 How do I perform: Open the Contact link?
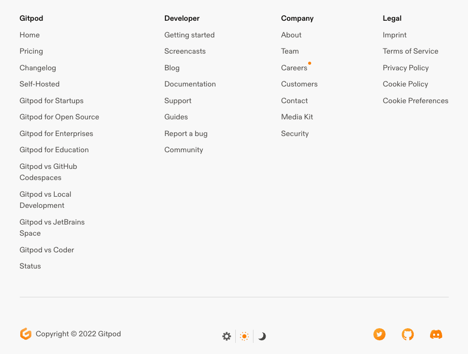tap(294, 101)
